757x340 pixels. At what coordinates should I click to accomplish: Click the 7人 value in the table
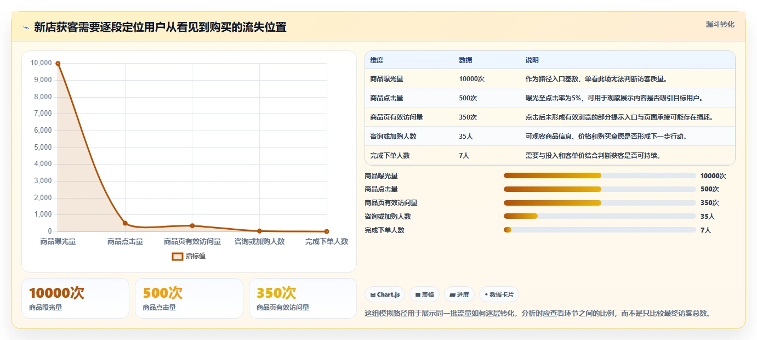(464, 156)
